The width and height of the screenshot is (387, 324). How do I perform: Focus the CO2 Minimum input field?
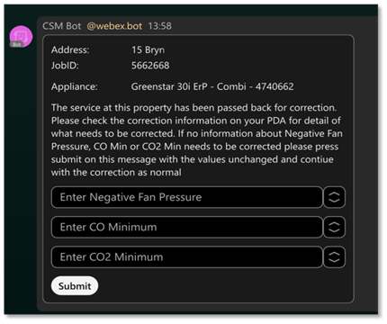click(x=187, y=257)
